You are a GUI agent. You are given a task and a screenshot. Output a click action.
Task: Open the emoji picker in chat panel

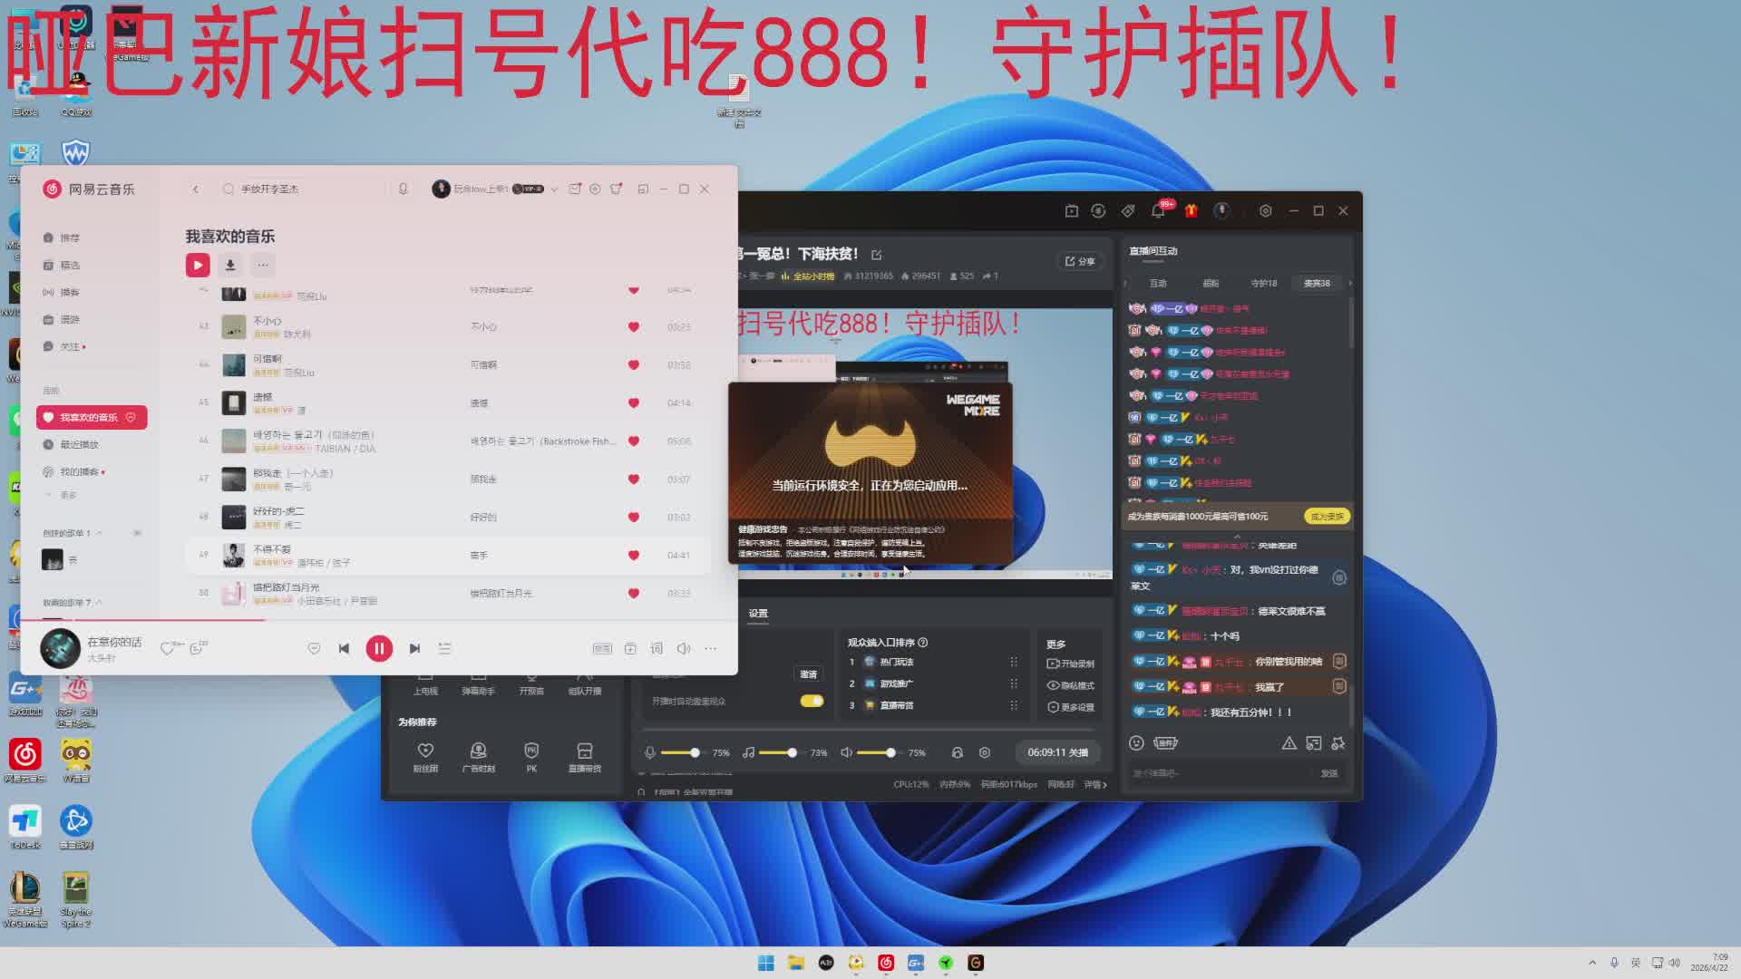(x=1136, y=742)
